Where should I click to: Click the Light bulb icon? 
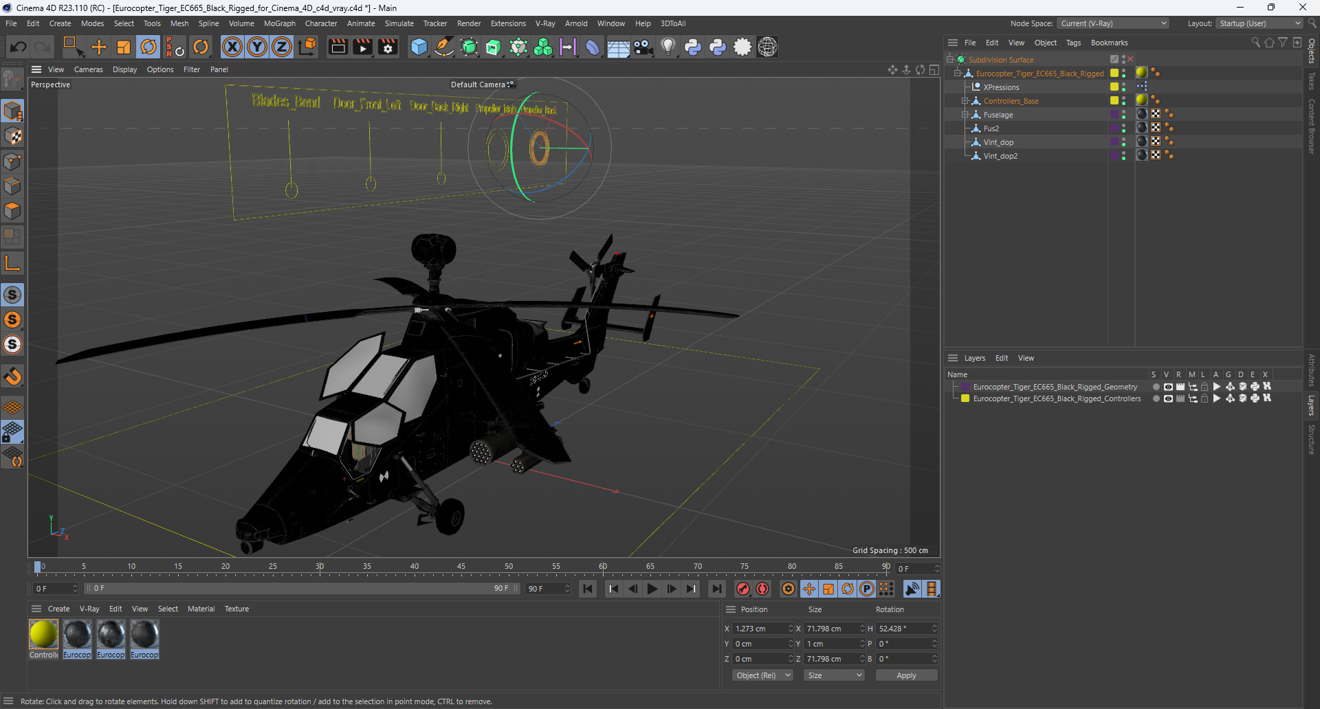(x=668, y=47)
